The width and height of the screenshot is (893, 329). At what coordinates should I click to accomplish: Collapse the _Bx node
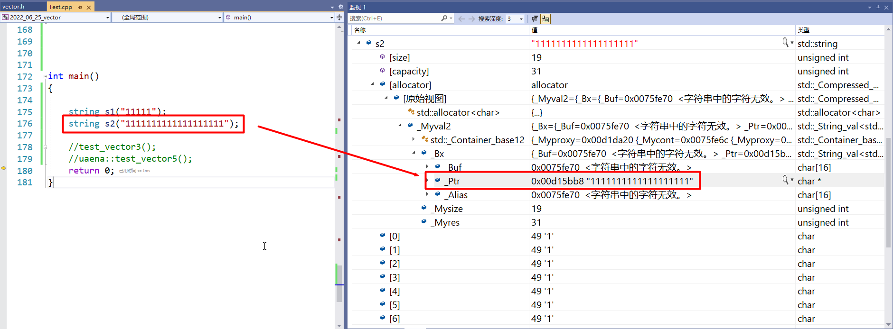414,153
